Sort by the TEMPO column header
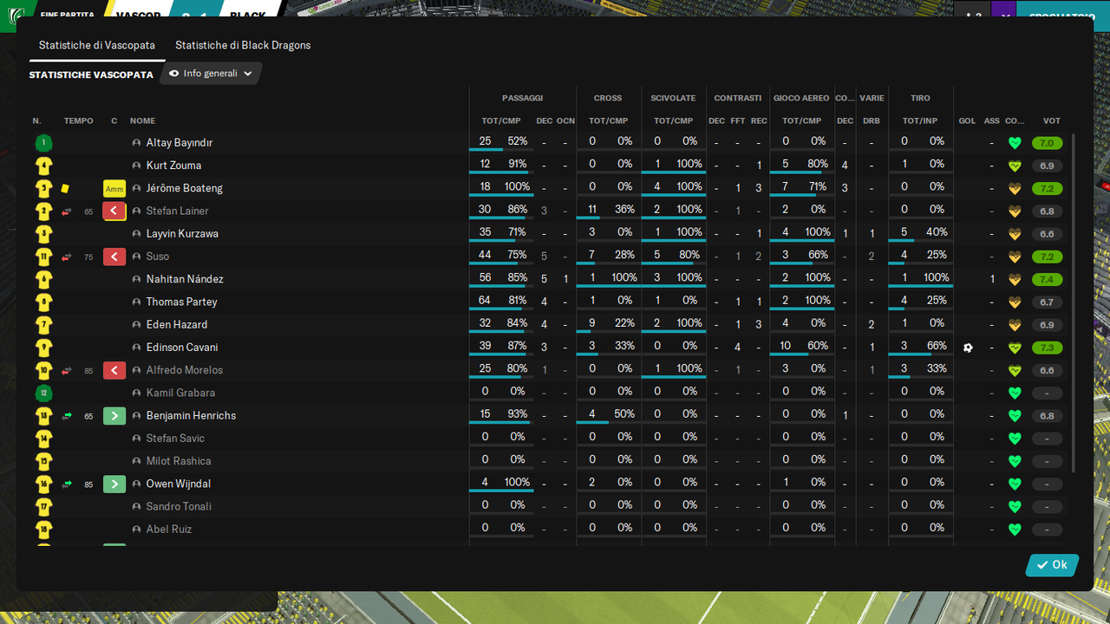The image size is (1110, 624). pos(78,120)
